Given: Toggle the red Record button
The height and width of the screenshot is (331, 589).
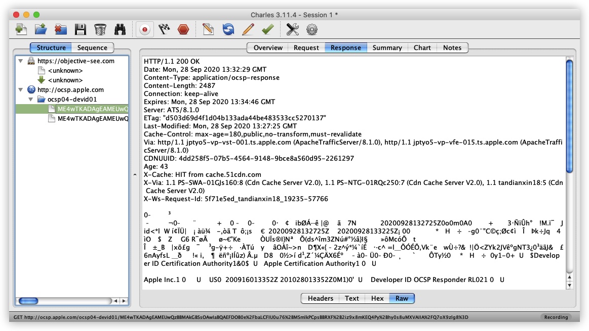Looking at the screenshot, I should click(145, 29).
